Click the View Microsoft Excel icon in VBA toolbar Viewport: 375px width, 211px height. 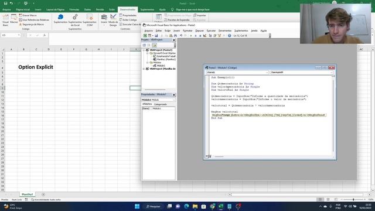(145, 36)
